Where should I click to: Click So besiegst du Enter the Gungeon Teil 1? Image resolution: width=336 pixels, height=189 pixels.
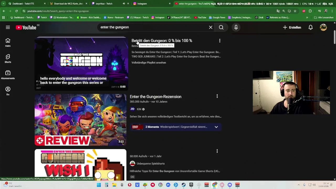[176, 52]
